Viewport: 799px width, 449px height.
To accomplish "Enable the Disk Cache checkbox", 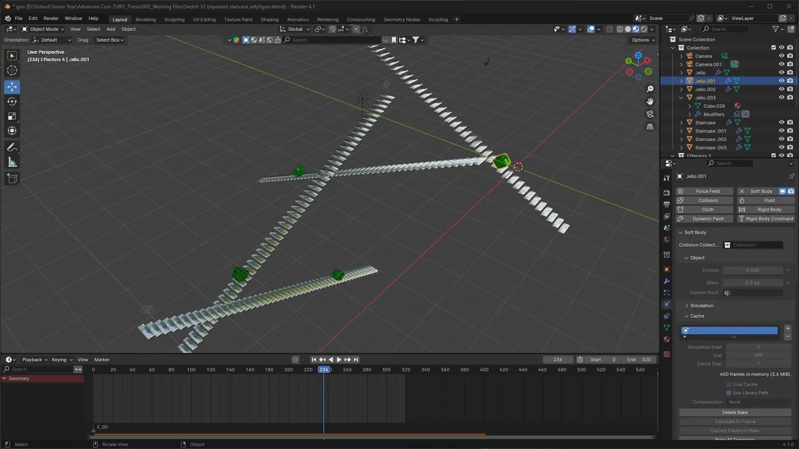I will click(729, 385).
